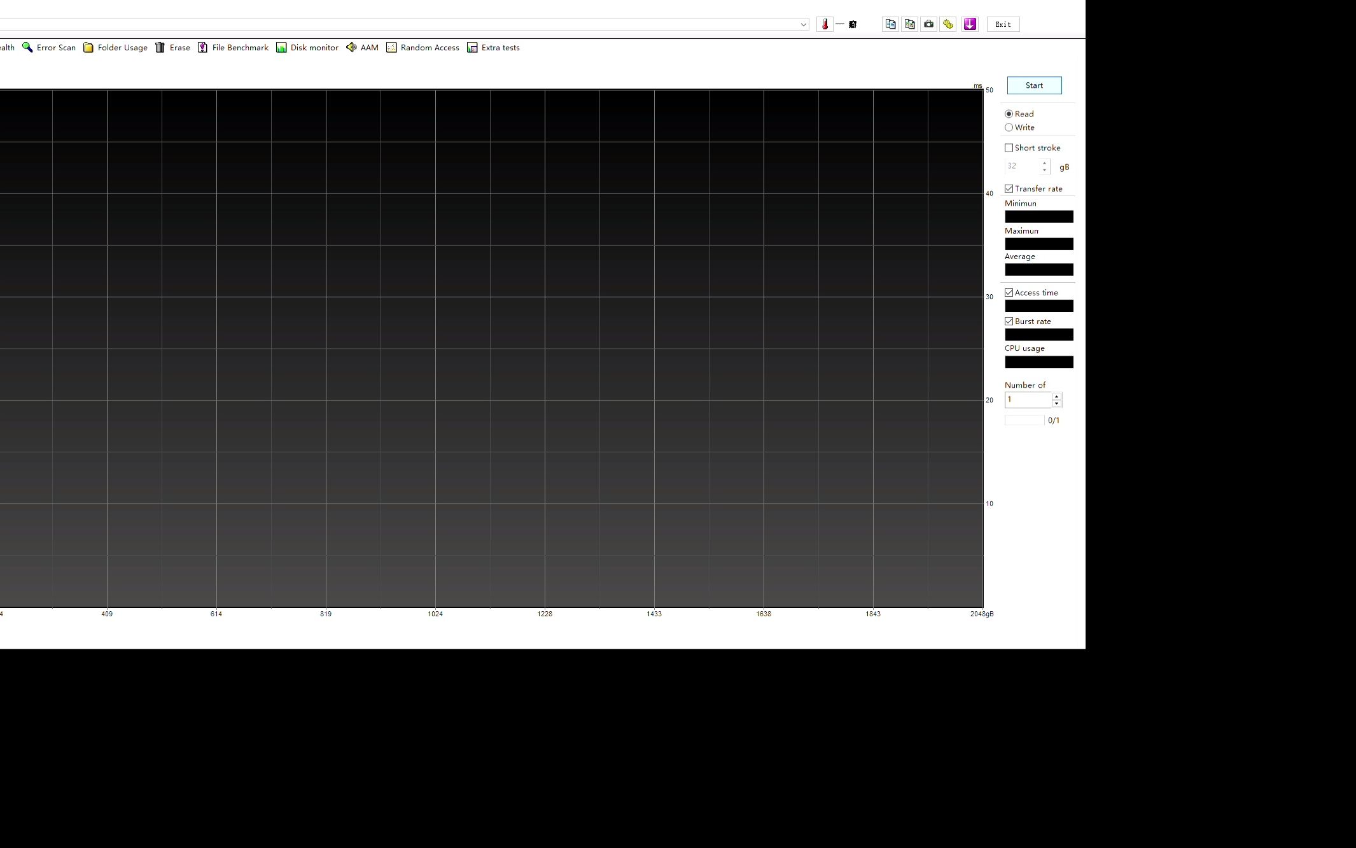Open the Erase tab
The height and width of the screenshot is (848, 1356).
[172, 48]
